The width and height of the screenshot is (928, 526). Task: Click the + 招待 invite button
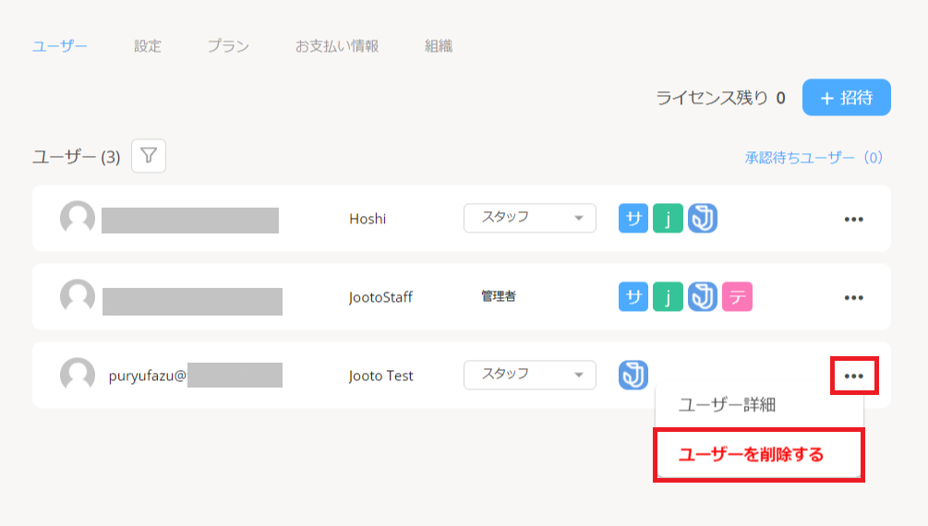(x=847, y=97)
